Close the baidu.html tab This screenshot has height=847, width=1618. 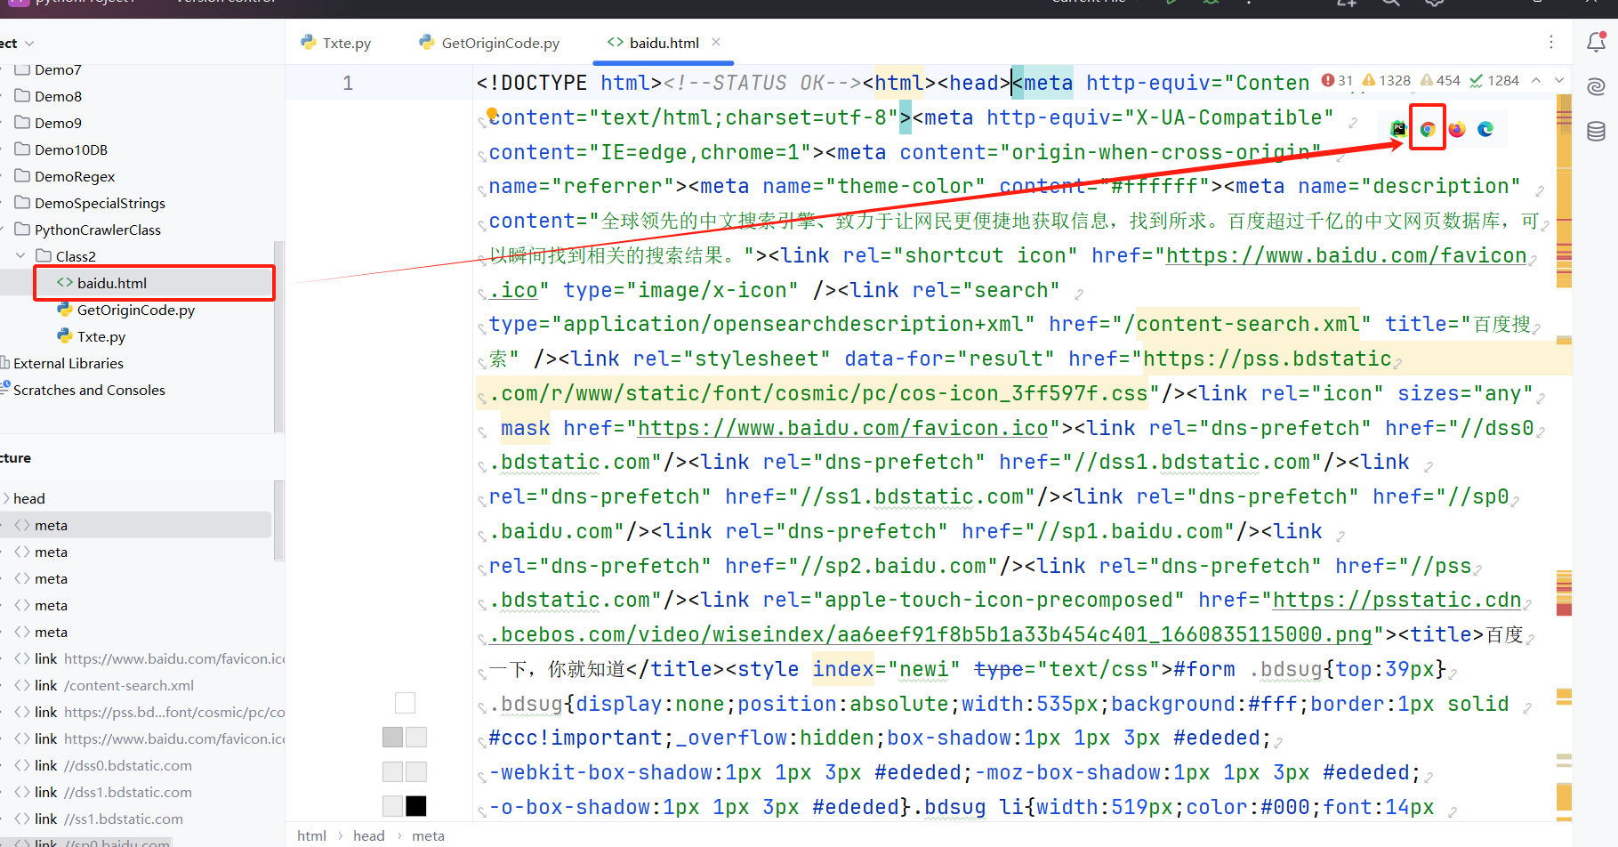click(x=716, y=42)
